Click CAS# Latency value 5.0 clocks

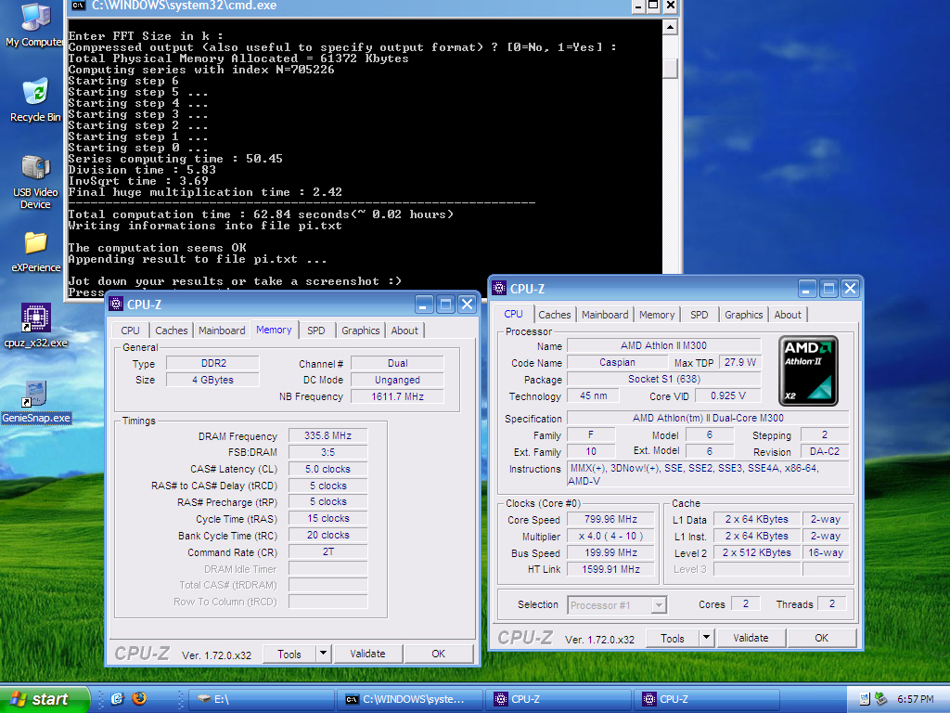click(x=327, y=469)
